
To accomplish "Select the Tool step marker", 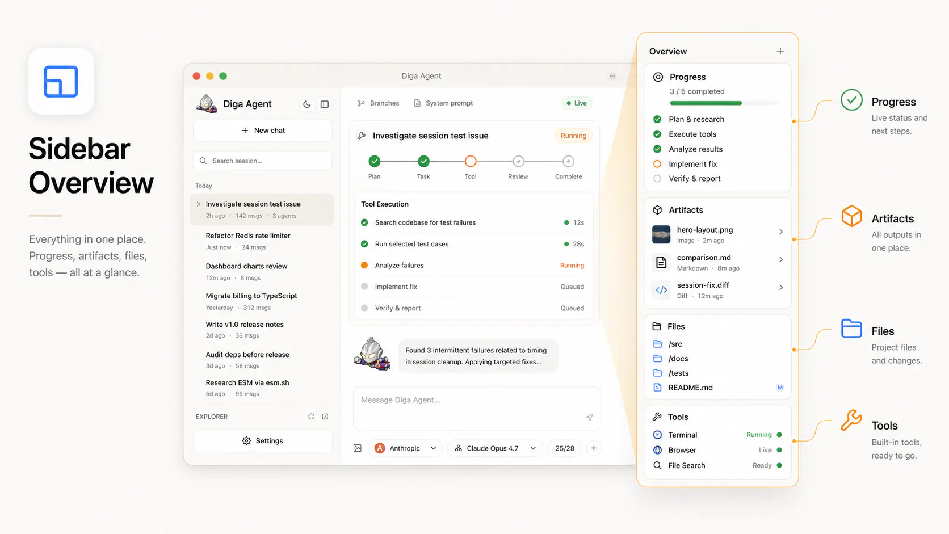I will 471,162.
